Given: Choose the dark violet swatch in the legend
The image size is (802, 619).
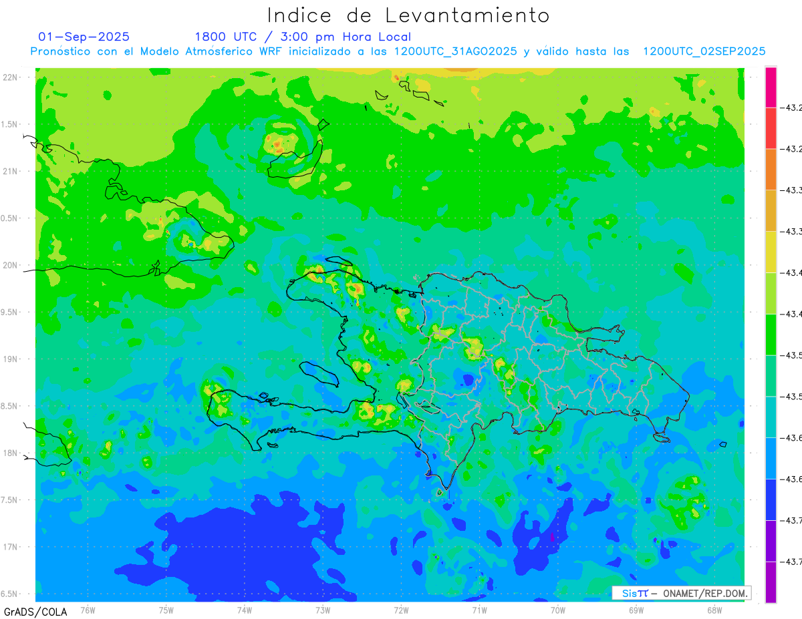Looking at the screenshot, I should (x=771, y=541).
